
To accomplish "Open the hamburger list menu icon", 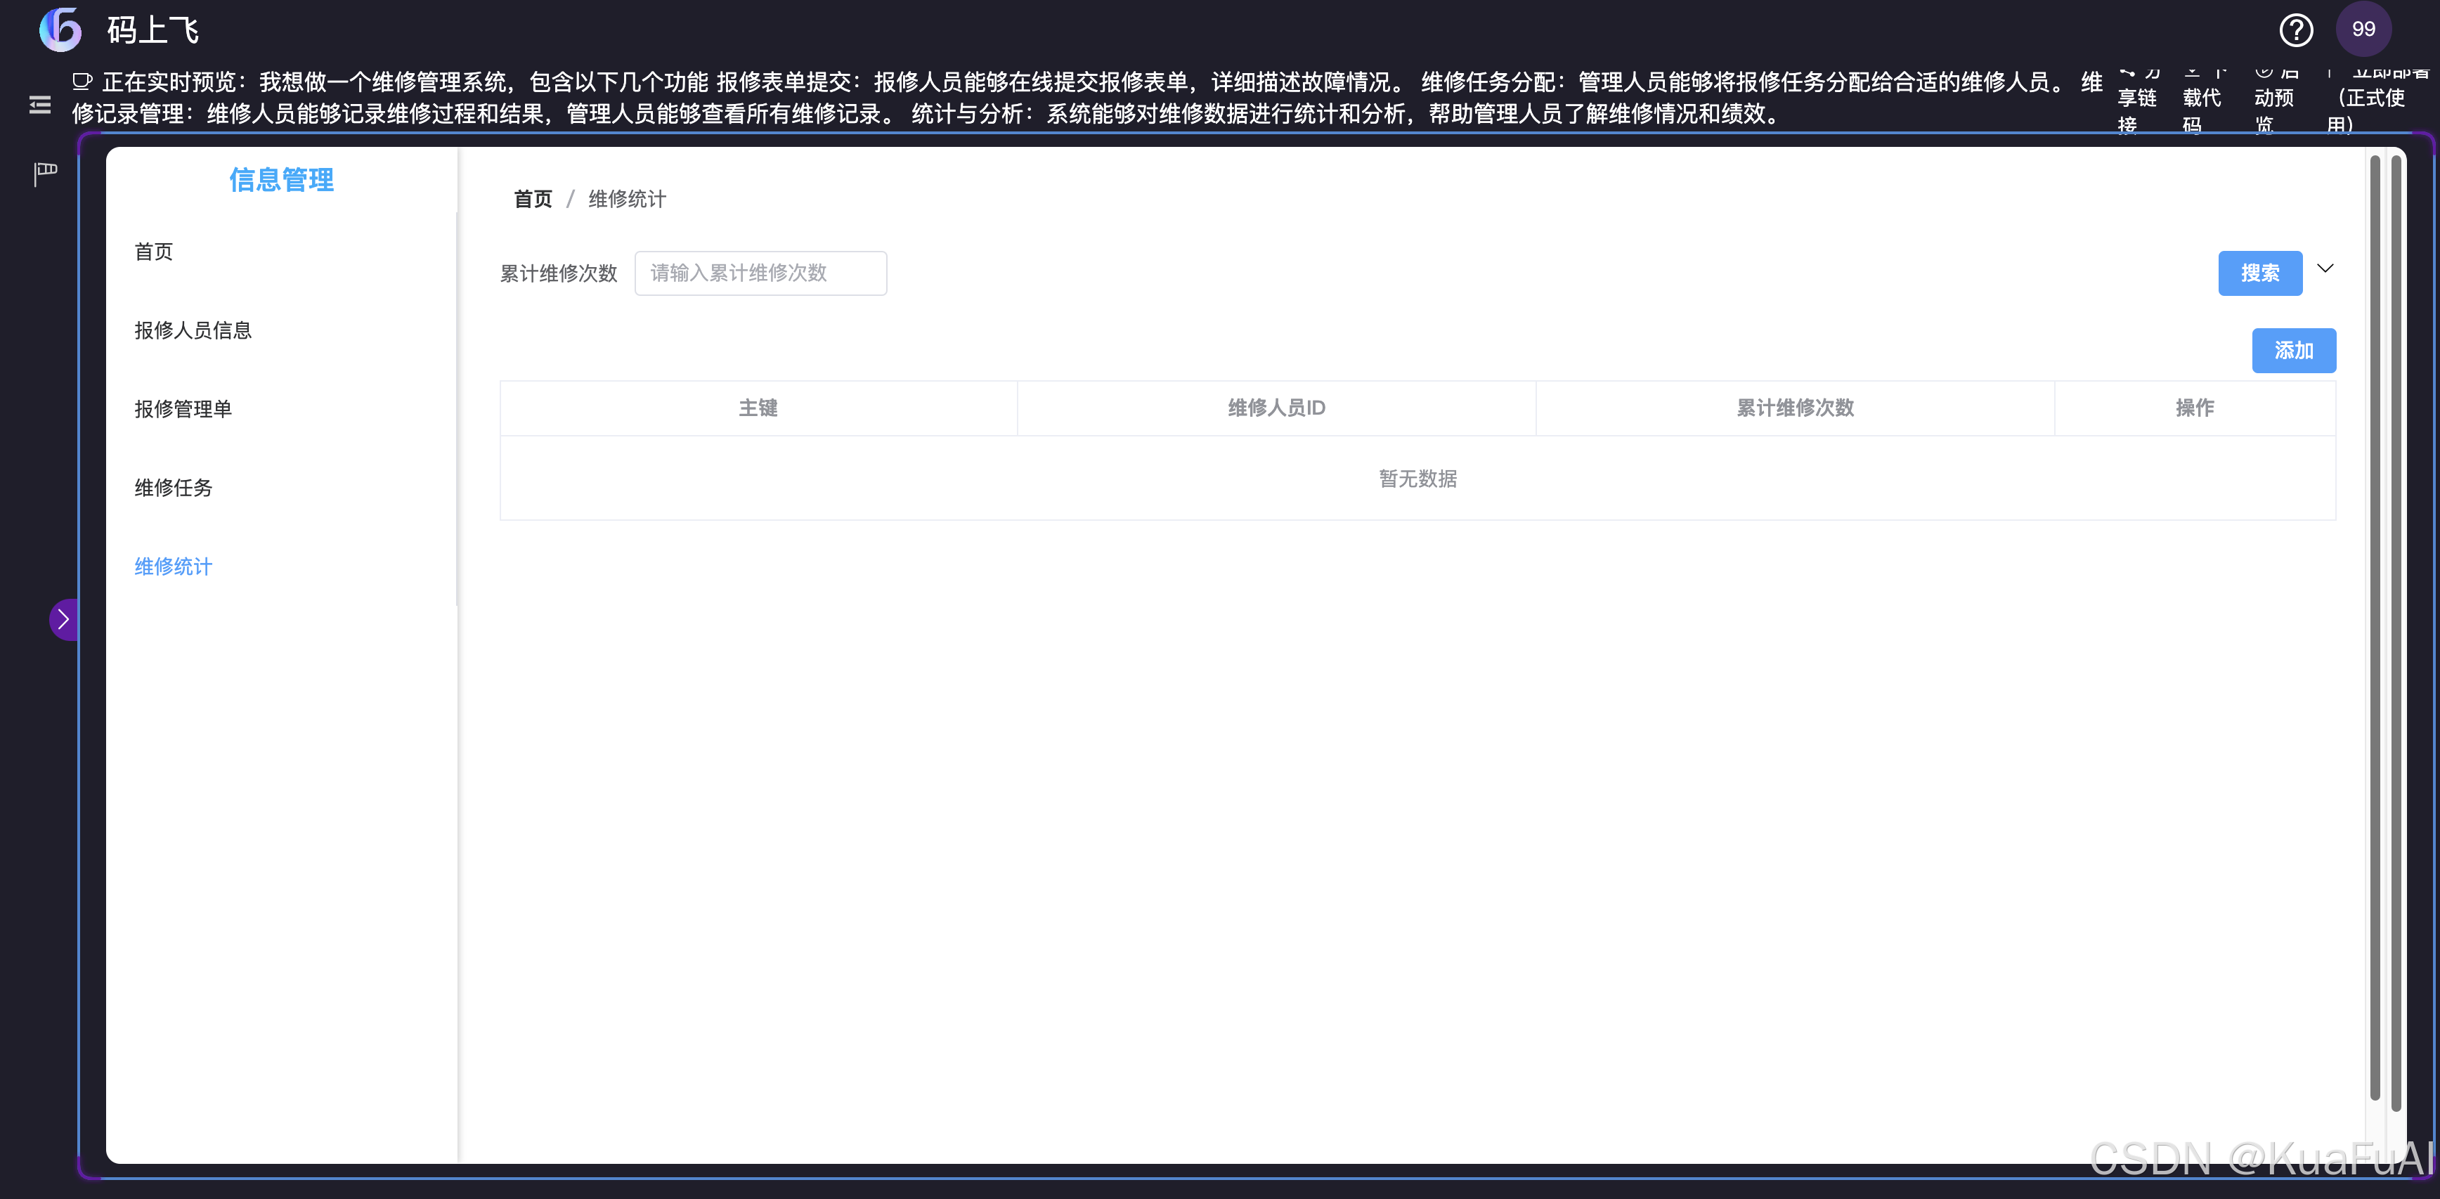I will click(x=40, y=105).
